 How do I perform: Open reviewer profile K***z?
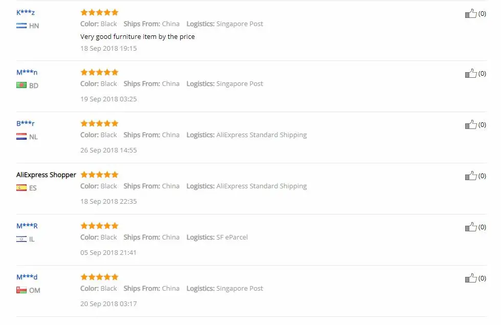26,12
